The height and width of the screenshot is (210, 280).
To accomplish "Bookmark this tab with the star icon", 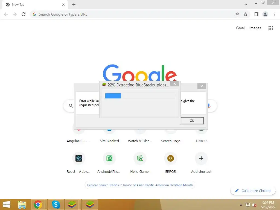I will (246, 14).
